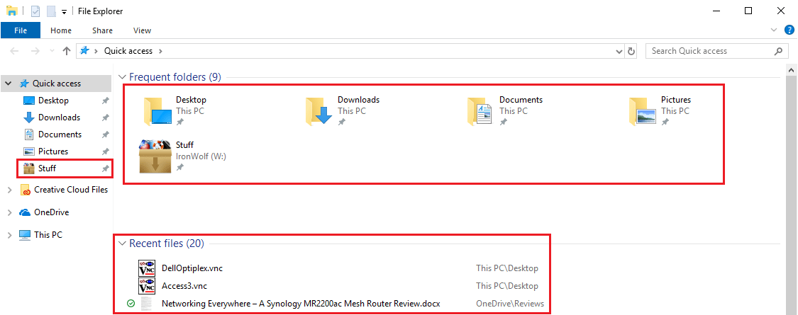The image size is (798, 315).
Task: Select the Stuff box icon on IronWolf
Action: [154, 156]
